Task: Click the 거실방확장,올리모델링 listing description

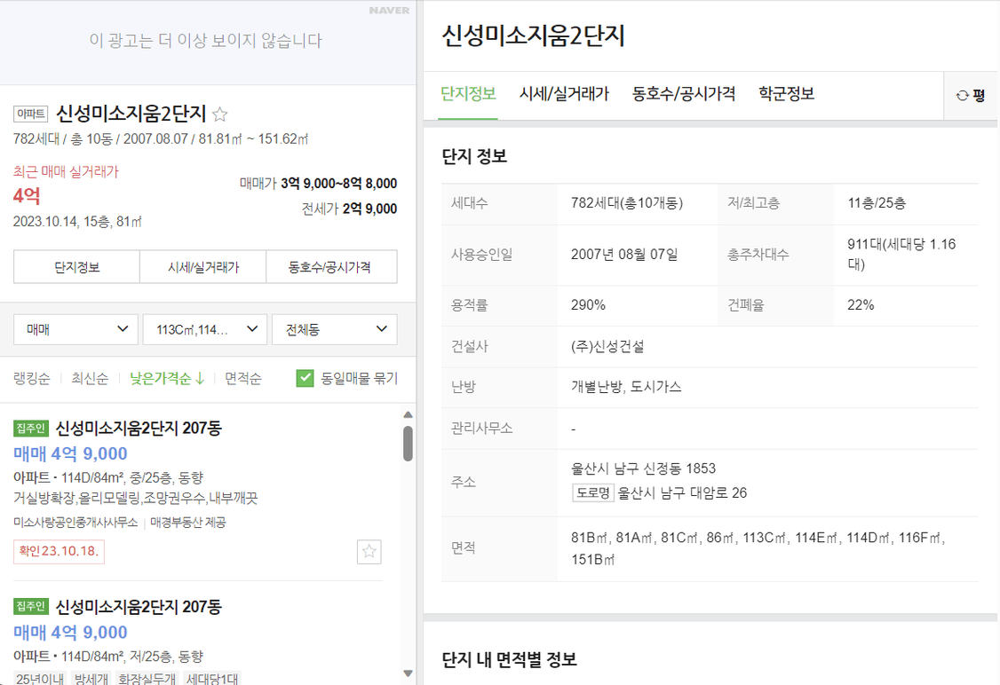Action: [x=135, y=498]
